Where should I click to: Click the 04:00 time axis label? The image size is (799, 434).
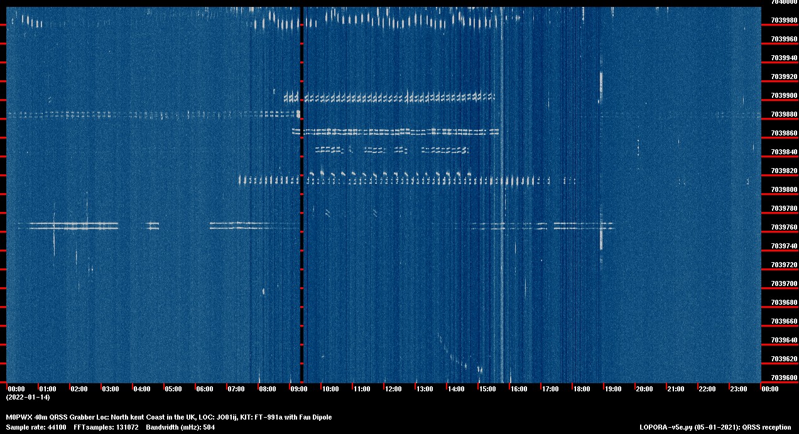142,389
